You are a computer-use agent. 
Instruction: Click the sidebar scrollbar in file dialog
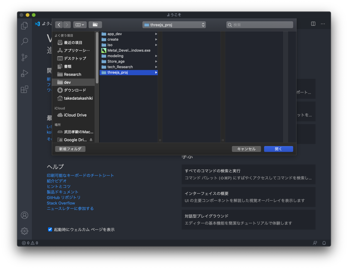pos(97,58)
